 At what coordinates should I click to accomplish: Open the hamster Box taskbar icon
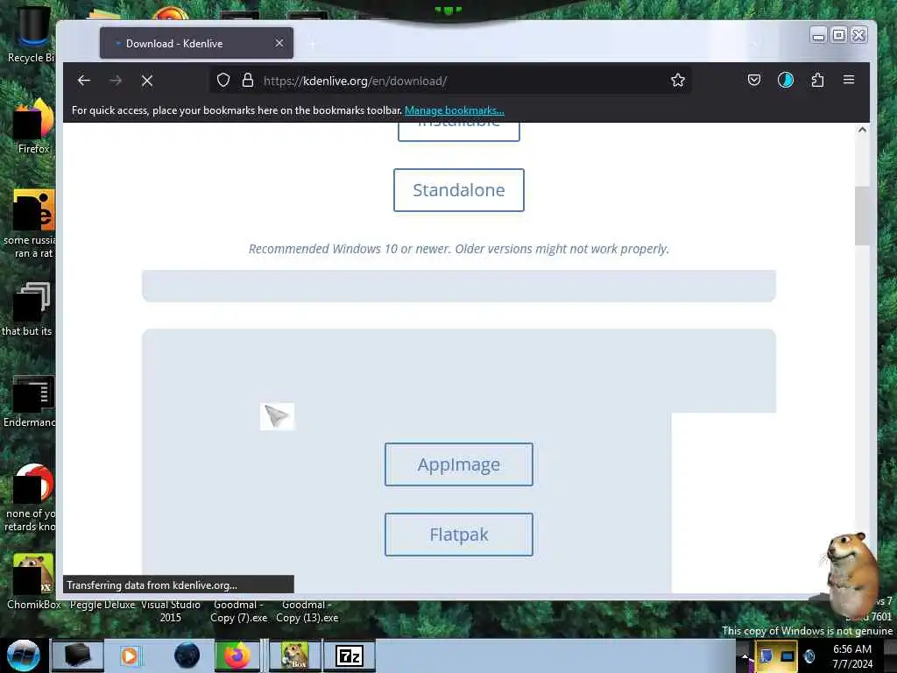point(294,655)
